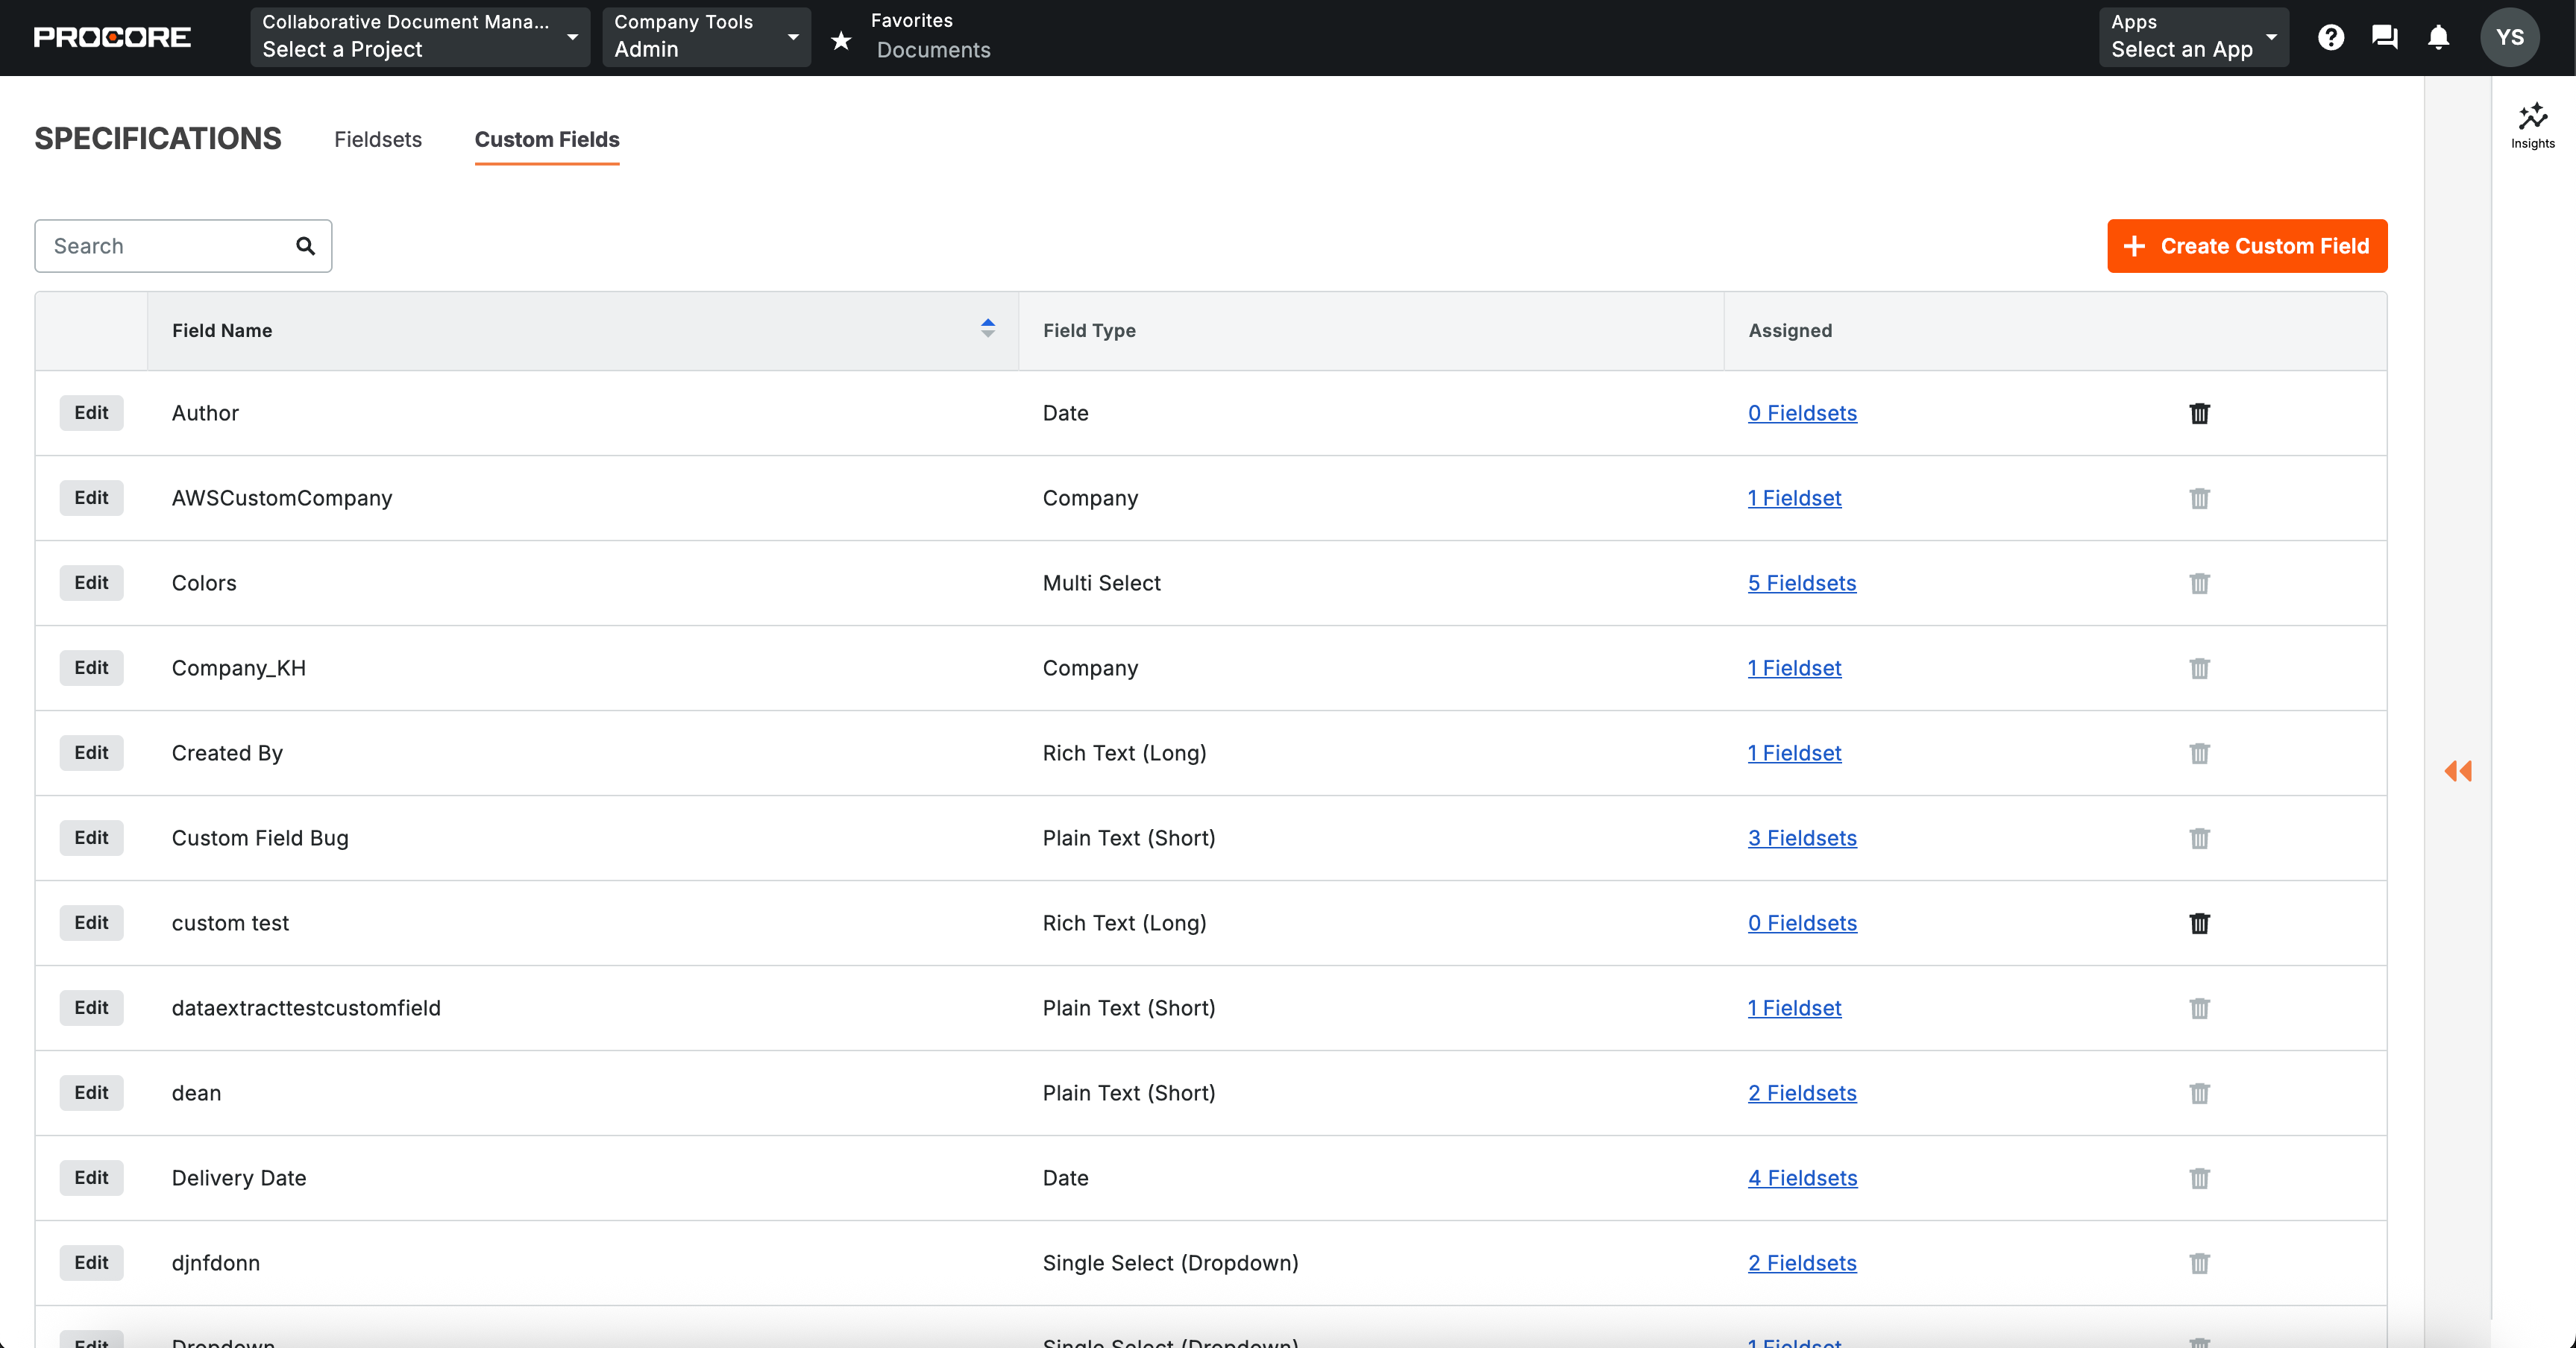2576x1348 pixels.
Task: Open the Select an App dropdown
Action: pos(2192,37)
